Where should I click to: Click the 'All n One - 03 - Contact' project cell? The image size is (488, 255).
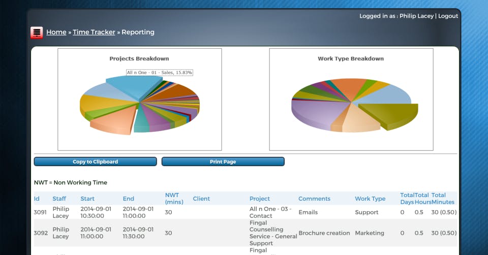pyautogui.click(x=270, y=212)
